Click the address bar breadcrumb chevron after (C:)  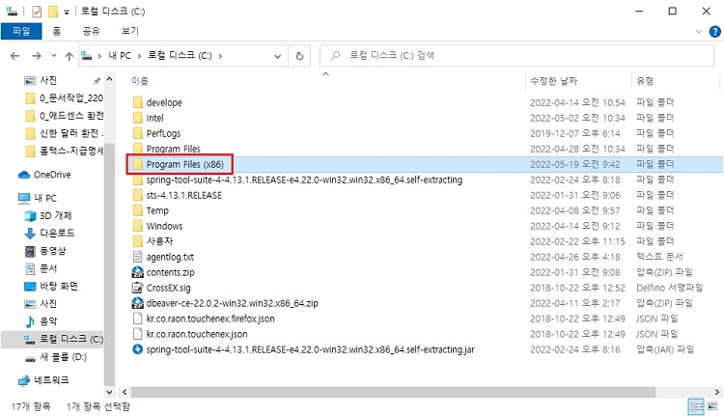(220, 56)
